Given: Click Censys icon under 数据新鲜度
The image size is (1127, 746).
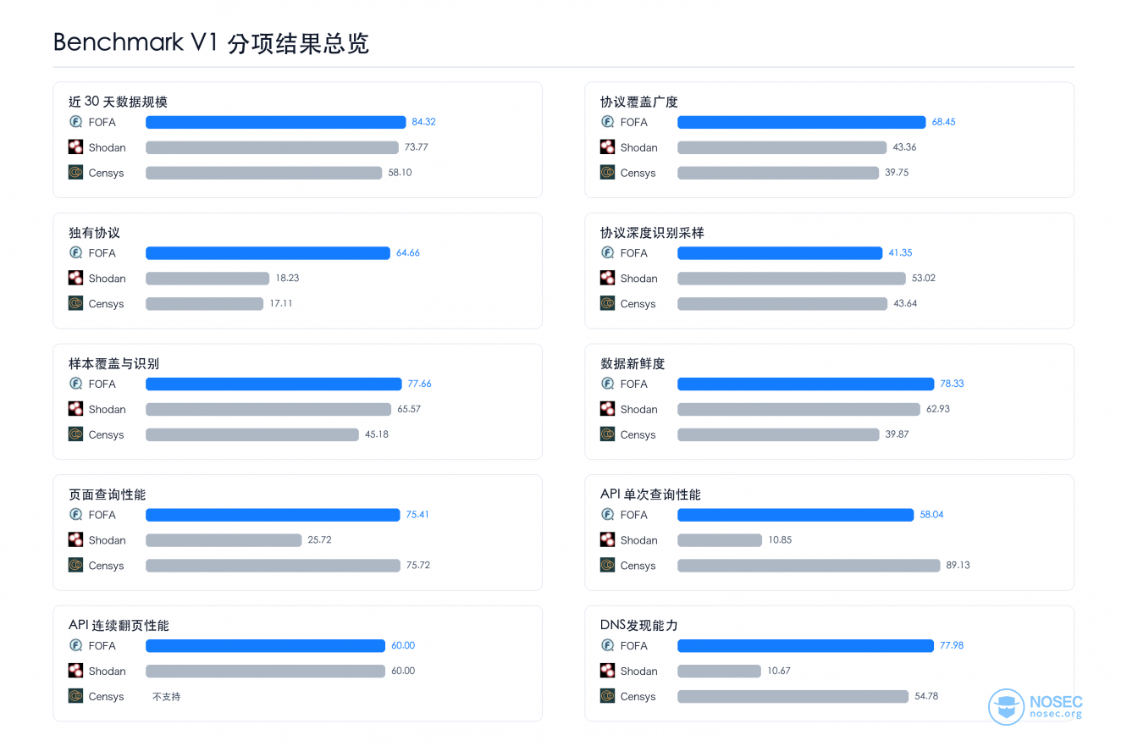Looking at the screenshot, I should (x=607, y=434).
